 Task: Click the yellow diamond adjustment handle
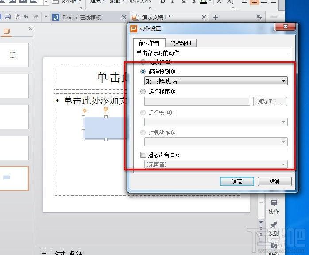pyautogui.click(x=85, y=110)
